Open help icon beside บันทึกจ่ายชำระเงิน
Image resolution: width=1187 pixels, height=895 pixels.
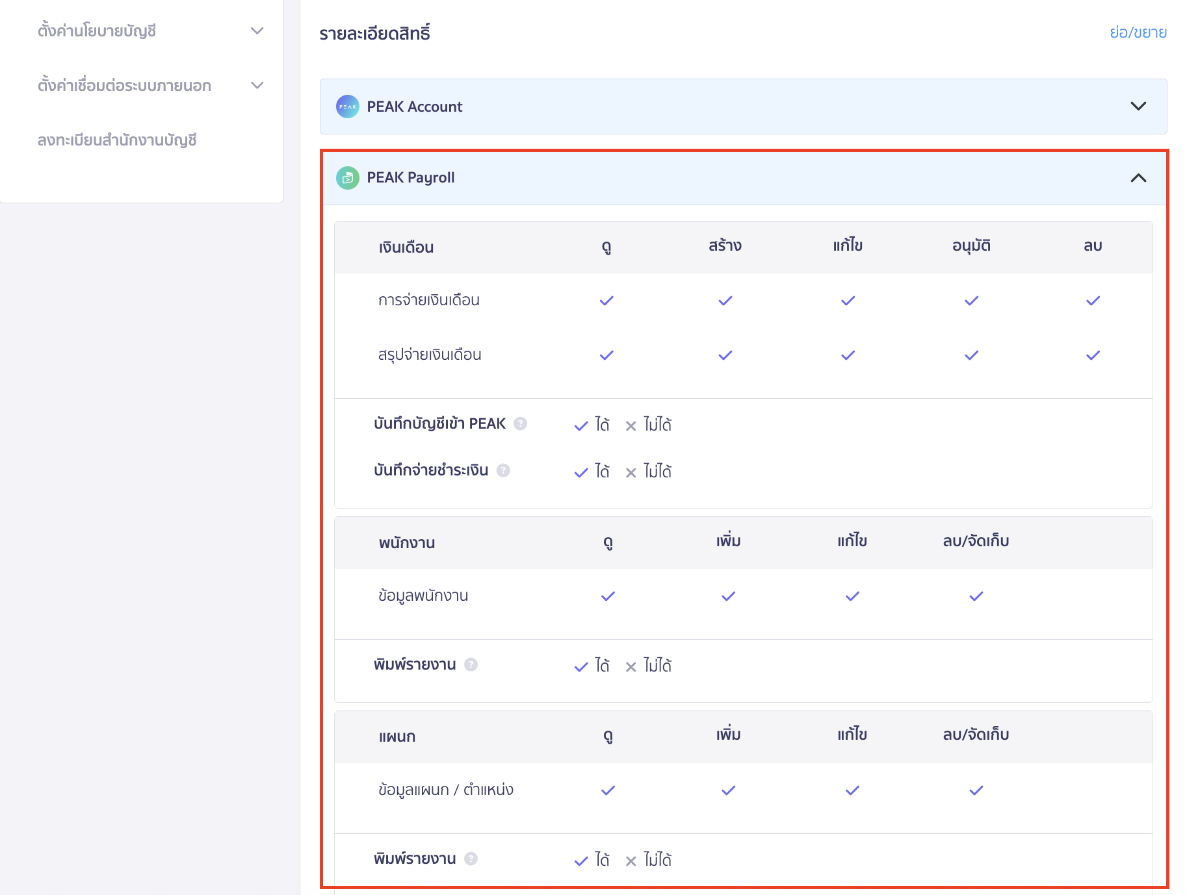point(503,470)
